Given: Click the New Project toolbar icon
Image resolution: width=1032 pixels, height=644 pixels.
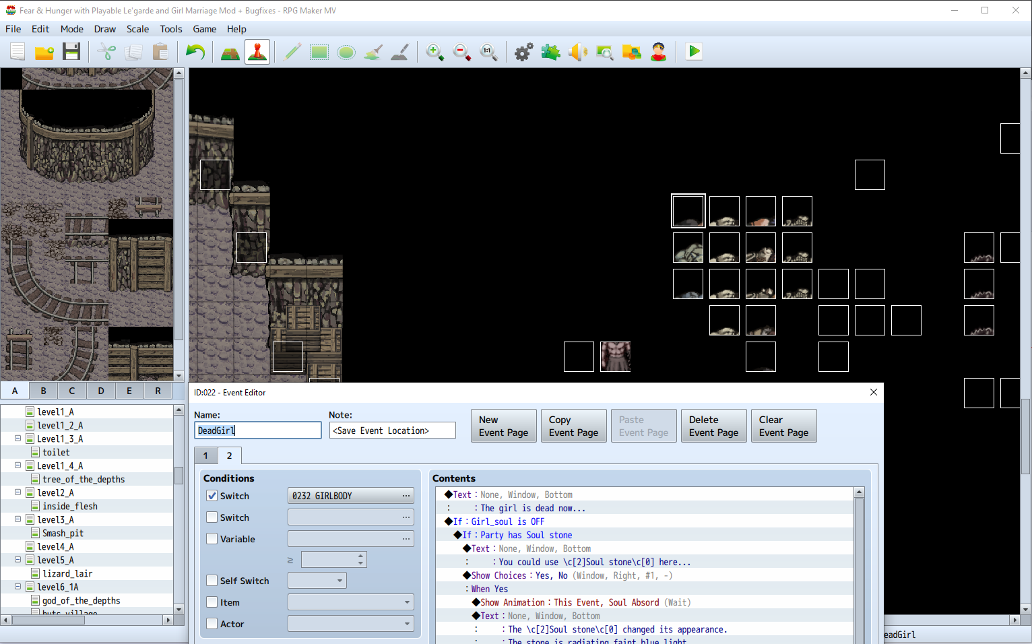Looking at the screenshot, I should 18,52.
